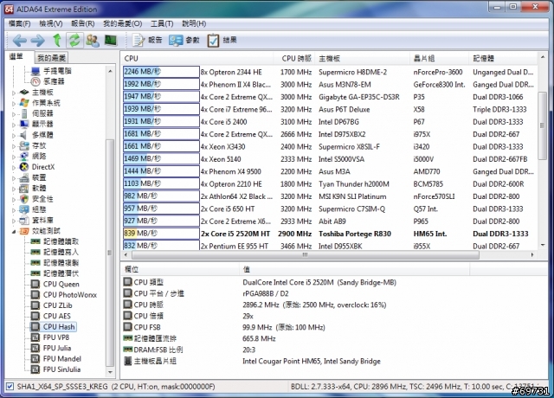Screen dimensions: 554x398
Task: Click the green Up arrow toolbar icon
Action: coord(57,41)
